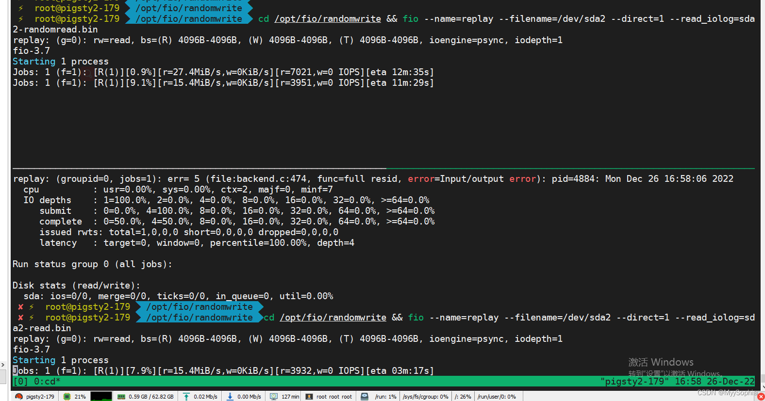Click the left-panel expand chevron at left edge
Screen dimensions: 765x401
coord(3,365)
